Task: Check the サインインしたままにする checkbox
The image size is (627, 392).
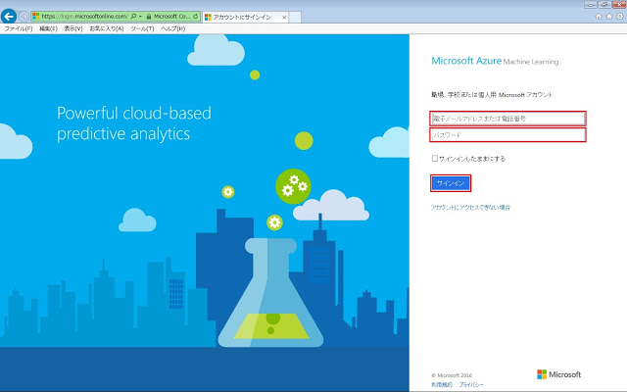Action: pos(435,159)
